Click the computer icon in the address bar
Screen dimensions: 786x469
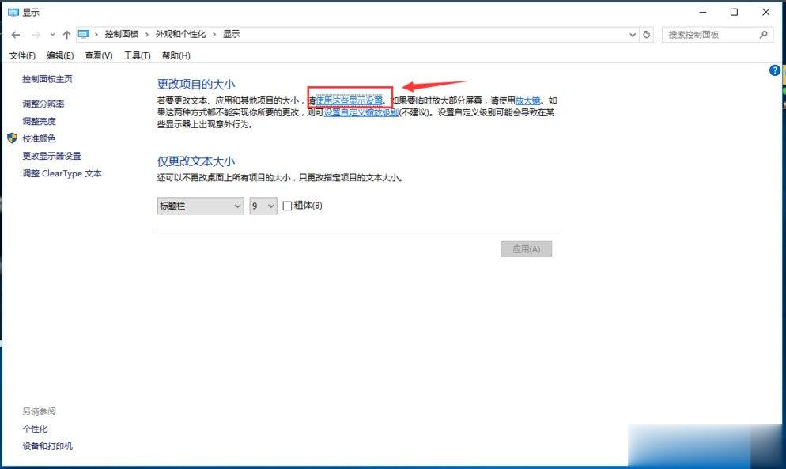pos(83,34)
